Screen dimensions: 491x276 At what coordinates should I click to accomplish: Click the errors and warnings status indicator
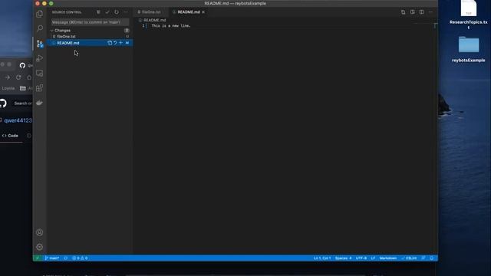pos(80,258)
